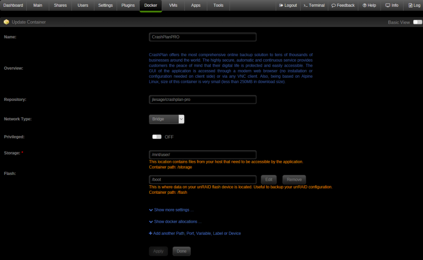This screenshot has width=423, height=260.
Task: Open the Network Type dropdown
Action: pos(166,119)
